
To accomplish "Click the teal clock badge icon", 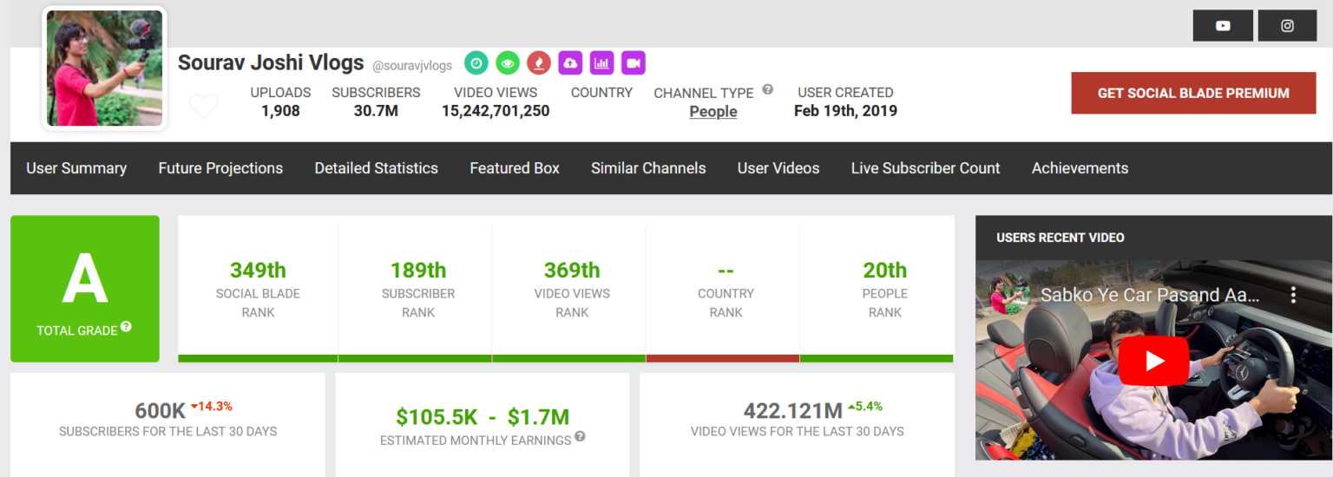I will pyautogui.click(x=476, y=62).
